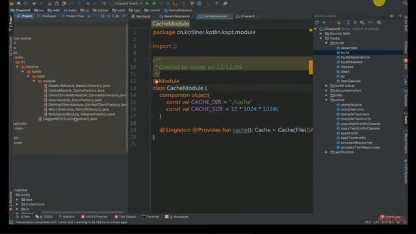Click the @Module gutter icon on line 12

click(156, 81)
